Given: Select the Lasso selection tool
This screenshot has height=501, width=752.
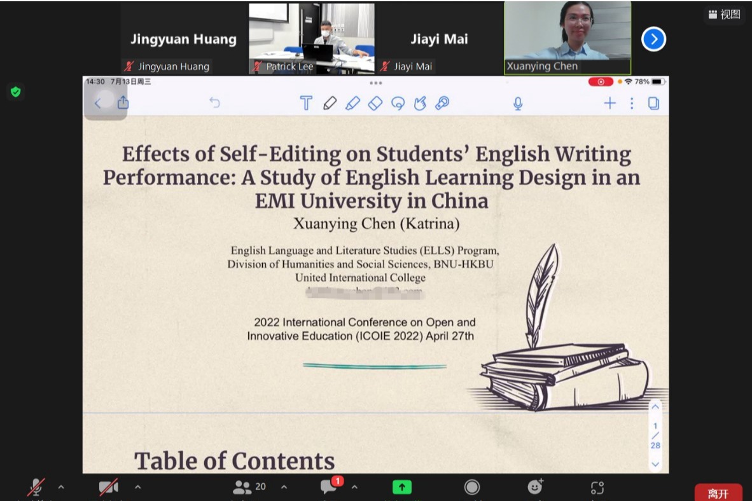Looking at the screenshot, I should click(398, 103).
